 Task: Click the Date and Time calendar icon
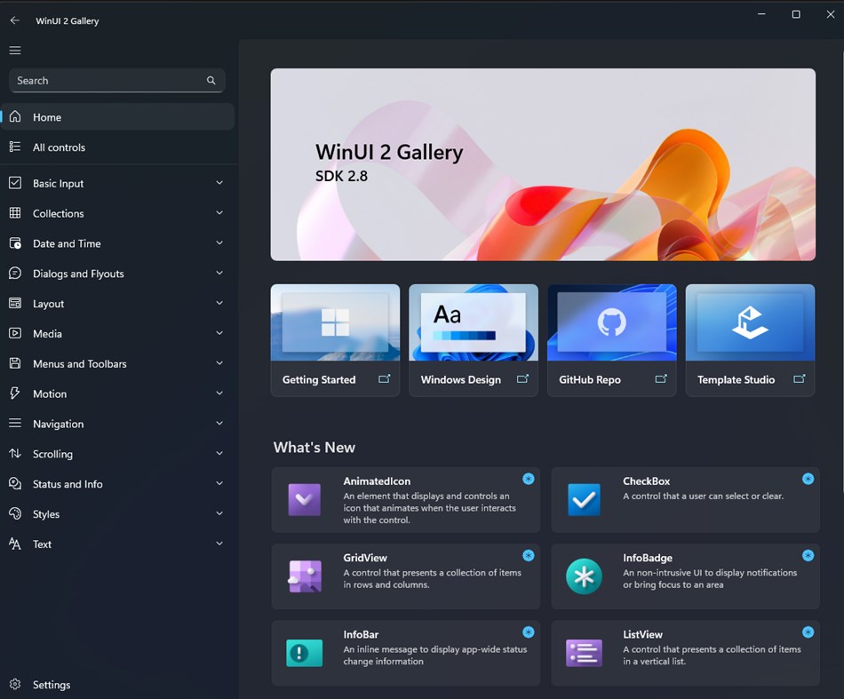pos(15,243)
